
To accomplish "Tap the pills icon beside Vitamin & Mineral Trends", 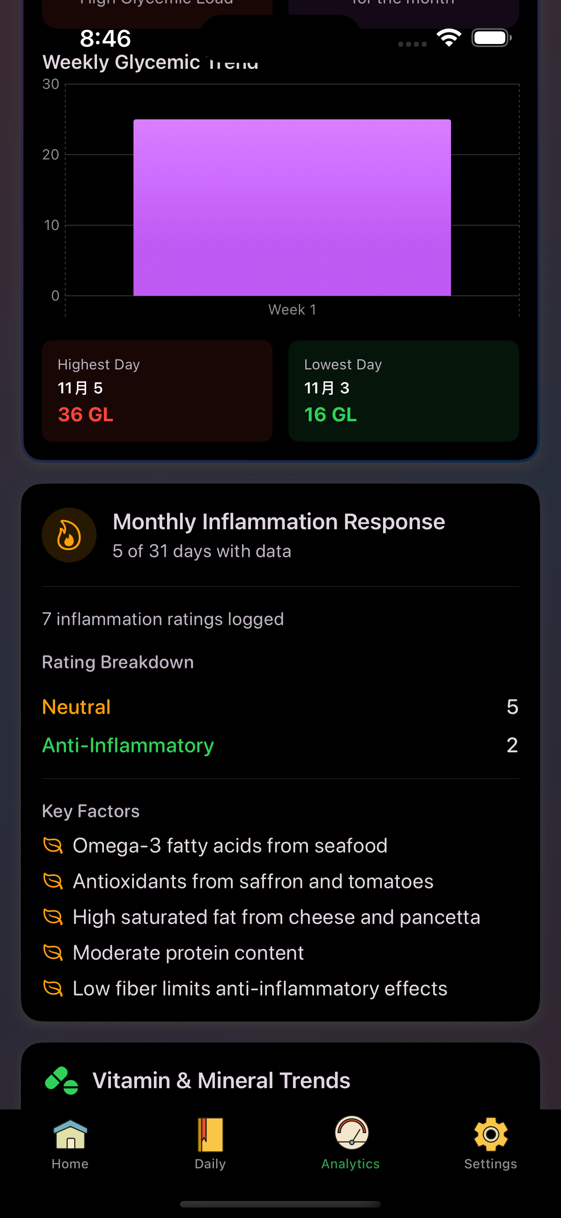I will [61, 1080].
